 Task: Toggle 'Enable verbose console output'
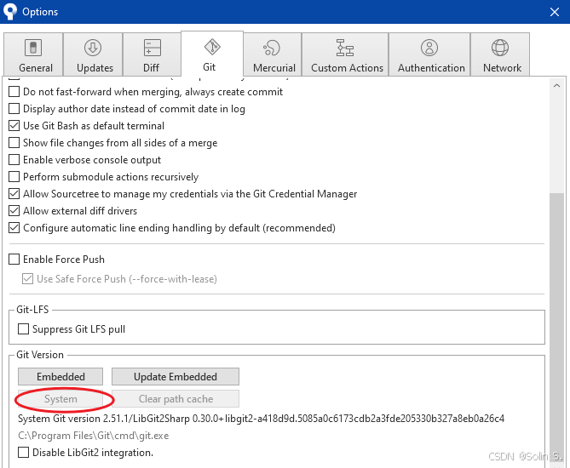[14, 160]
